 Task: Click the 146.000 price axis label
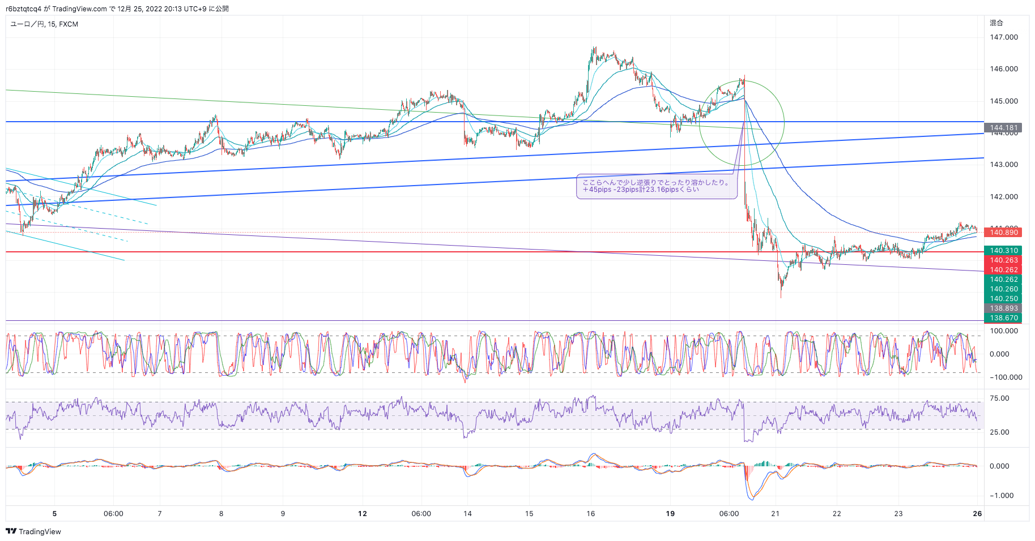click(x=1004, y=69)
